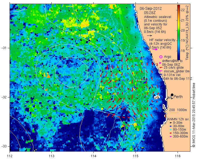
Task: Click the cyan 80-150m legend arrow
Action: 171,130
